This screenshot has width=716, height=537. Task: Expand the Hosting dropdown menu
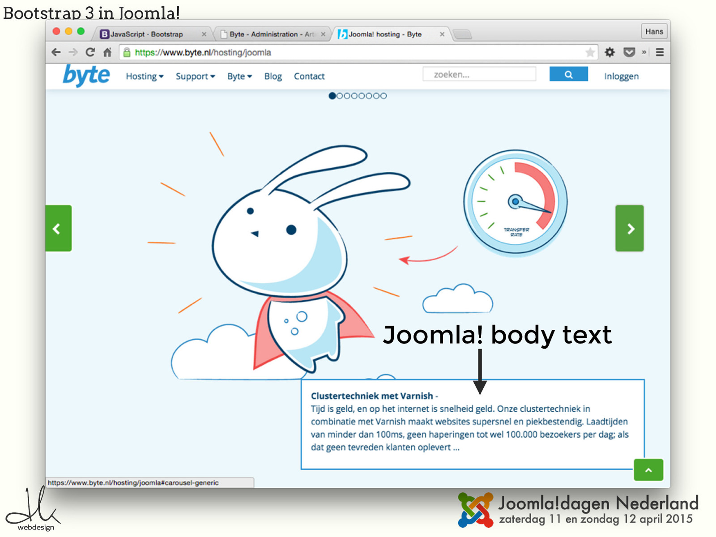[145, 77]
